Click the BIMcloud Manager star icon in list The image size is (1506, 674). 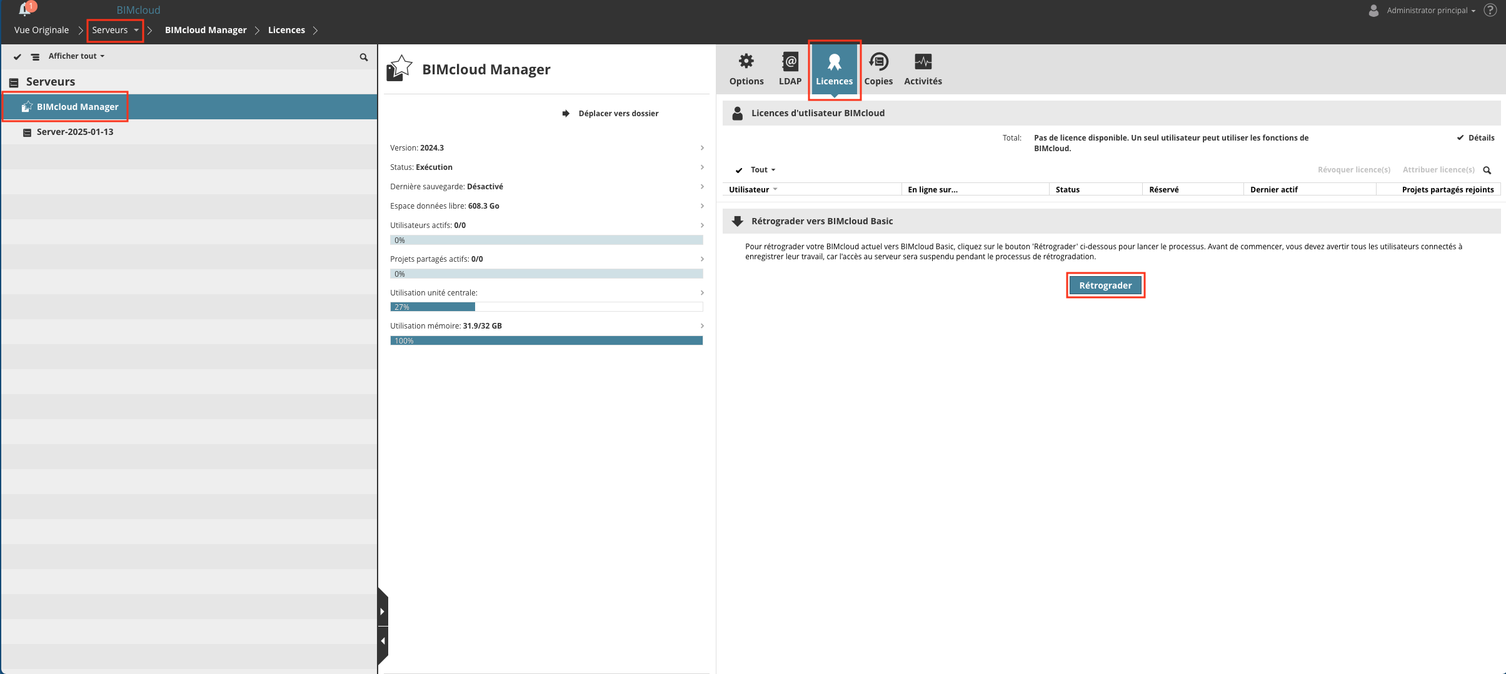click(27, 107)
